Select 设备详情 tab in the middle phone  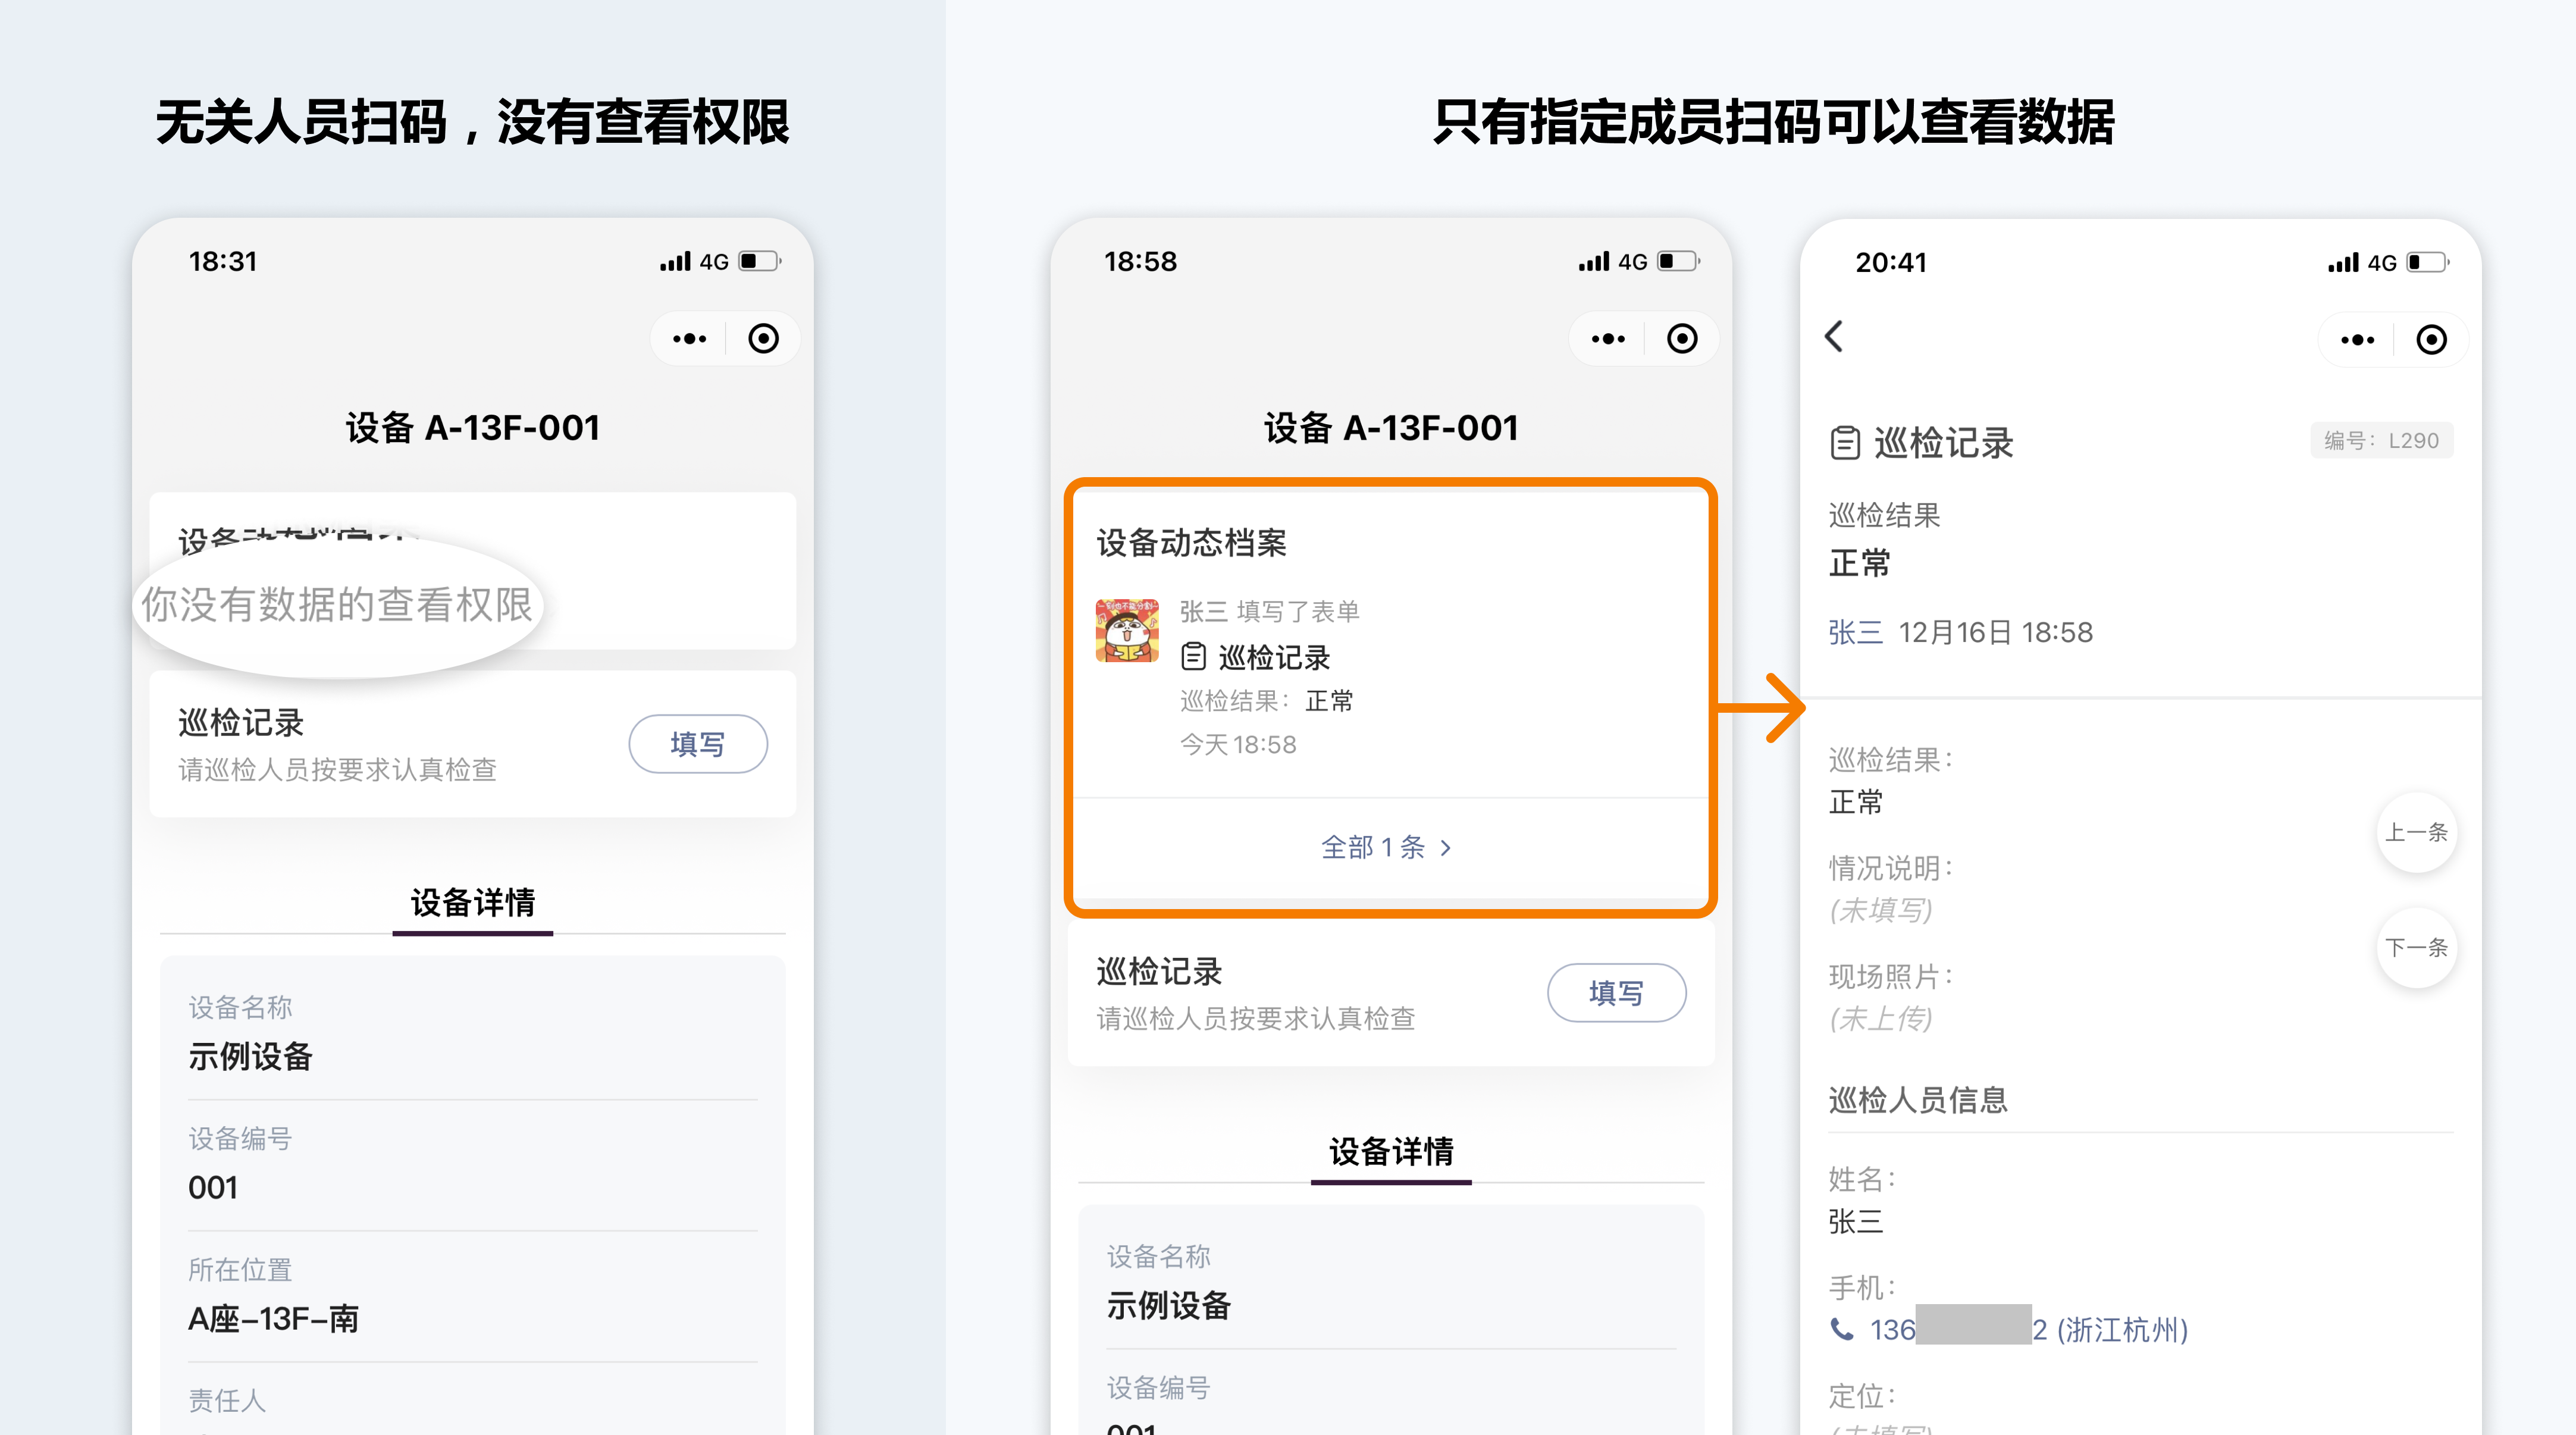coord(1391,1153)
